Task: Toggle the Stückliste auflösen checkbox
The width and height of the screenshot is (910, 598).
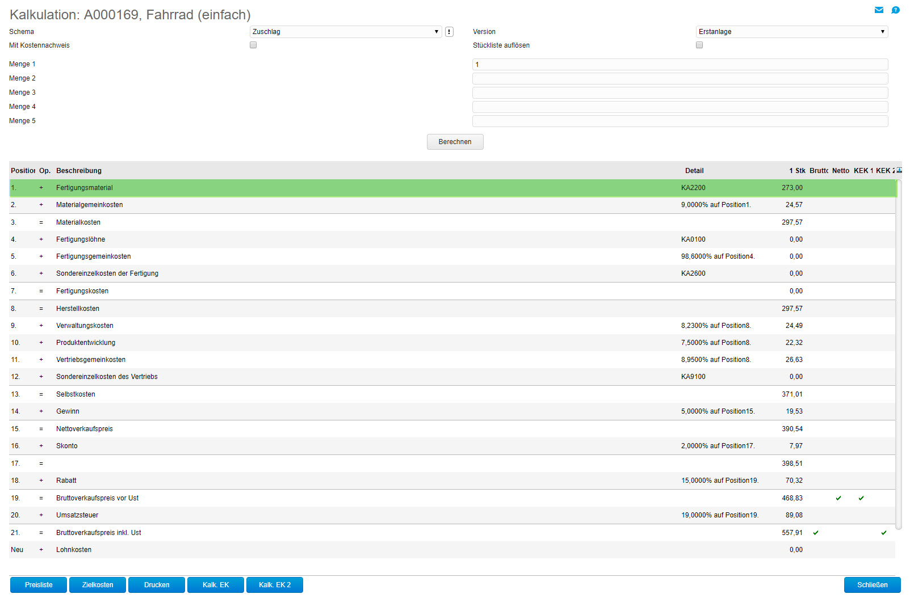Action: point(699,45)
